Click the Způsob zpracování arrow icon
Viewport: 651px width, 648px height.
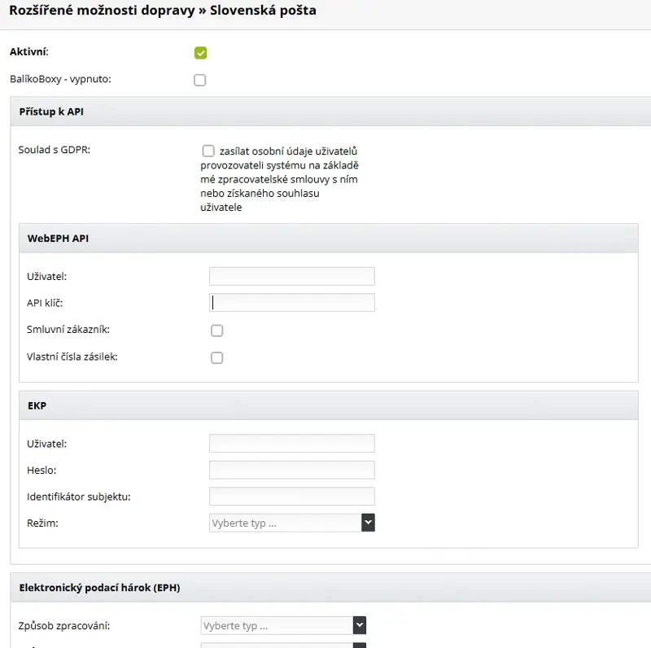pyautogui.click(x=360, y=625)
